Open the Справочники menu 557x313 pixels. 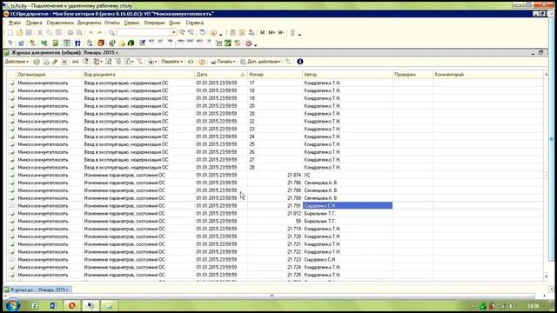pos(60,23)
